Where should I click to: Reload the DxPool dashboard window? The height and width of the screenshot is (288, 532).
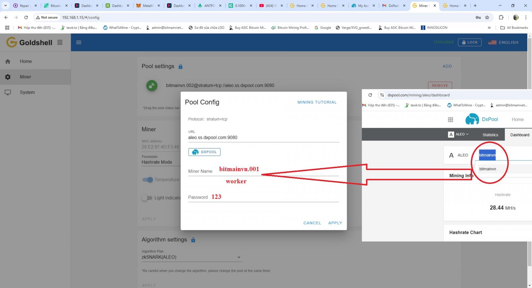coord(370,95)
